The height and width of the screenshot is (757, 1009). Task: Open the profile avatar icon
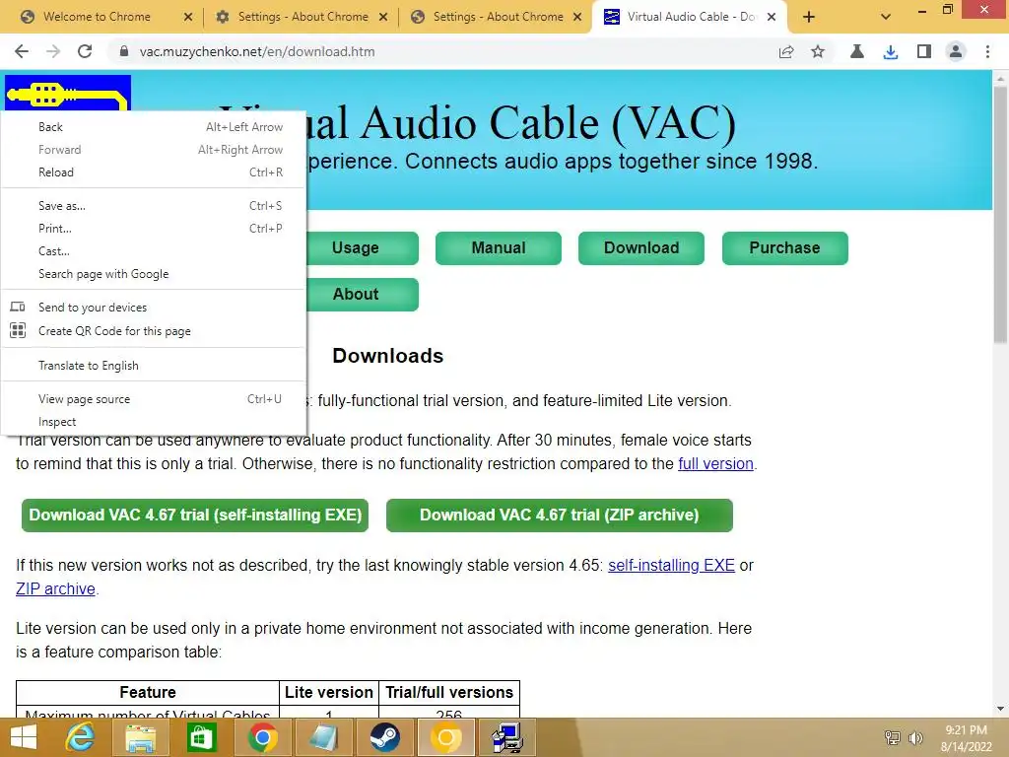click(x=956, y=51)
